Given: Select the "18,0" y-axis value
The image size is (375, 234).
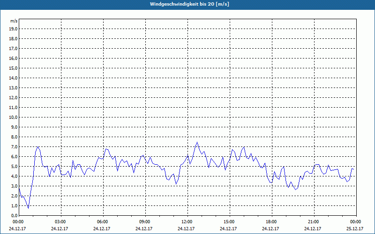Looking at the screenshot, I should tap(14, 39).
